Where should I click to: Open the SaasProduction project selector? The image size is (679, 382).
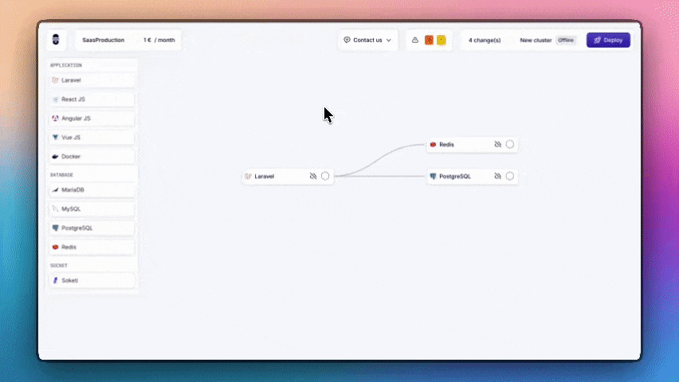(x=104, y=40)
